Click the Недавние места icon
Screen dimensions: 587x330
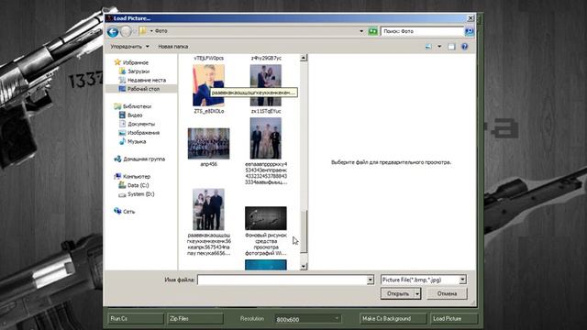[122, 80]
